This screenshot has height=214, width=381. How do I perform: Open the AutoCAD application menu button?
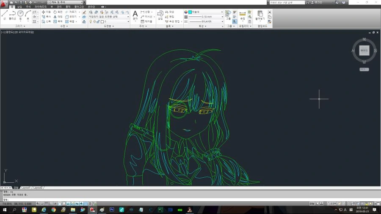tap(4, 4)
